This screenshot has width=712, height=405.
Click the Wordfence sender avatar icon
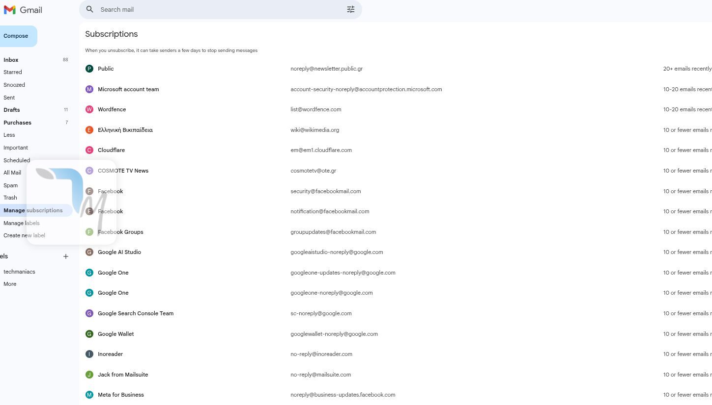click(x=89, y=109)
